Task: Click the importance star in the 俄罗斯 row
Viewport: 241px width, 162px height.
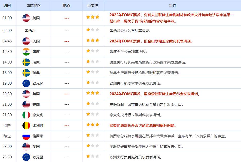Action: pos(93,135)
